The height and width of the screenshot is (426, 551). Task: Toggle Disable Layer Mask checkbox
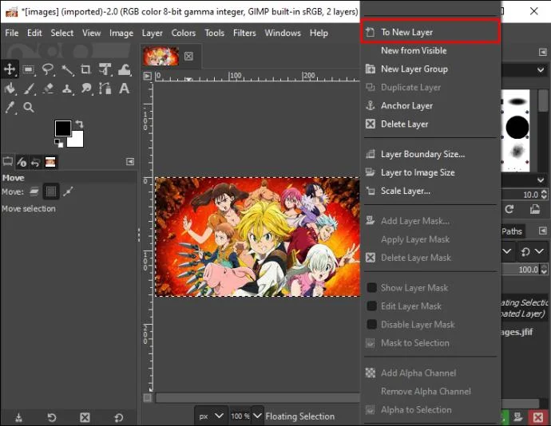click(372, 324)
